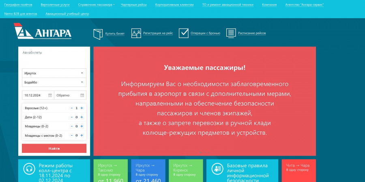The image size is (365, 182).
Task: Increase Дети (2-12) passenger count
Action: [82, 117]
